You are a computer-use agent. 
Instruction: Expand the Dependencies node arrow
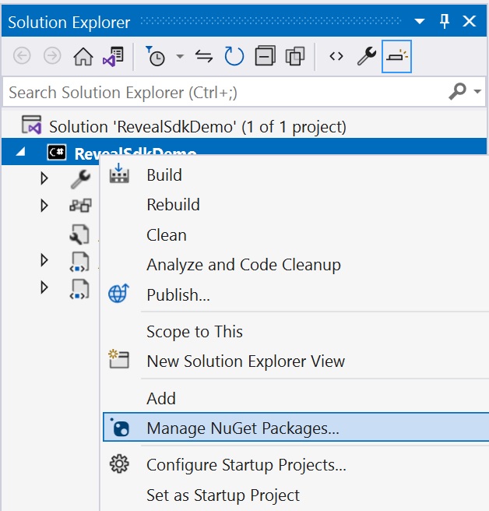[44, 206]
